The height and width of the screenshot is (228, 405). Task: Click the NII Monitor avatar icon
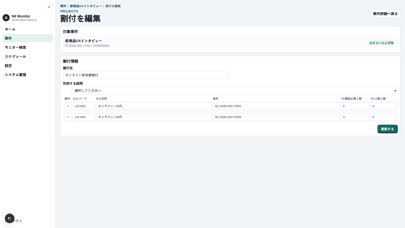[x=6, y=18]
